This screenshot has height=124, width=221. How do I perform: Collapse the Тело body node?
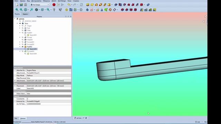pyautogui.click(x=17, y=23)
